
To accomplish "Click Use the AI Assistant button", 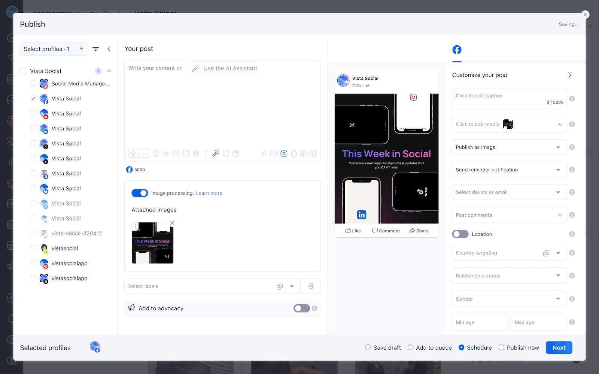I will pos(225,68).
